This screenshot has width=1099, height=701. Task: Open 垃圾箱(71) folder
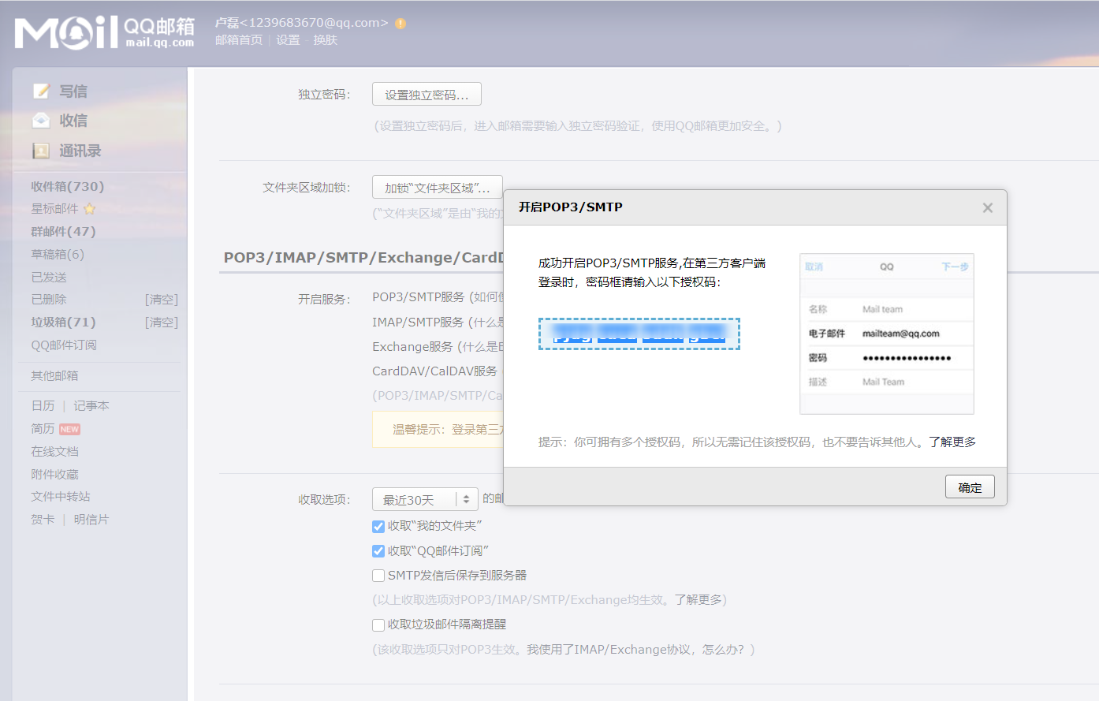(x=63, y=323)
